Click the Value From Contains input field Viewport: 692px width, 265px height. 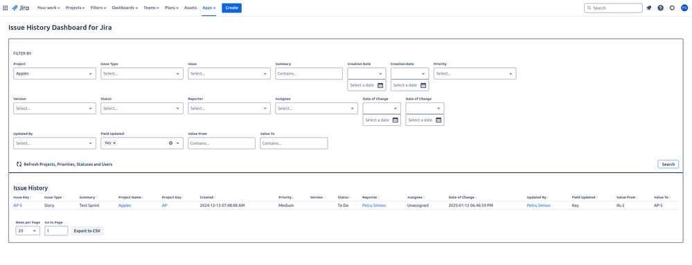click(x=222, y=143)
